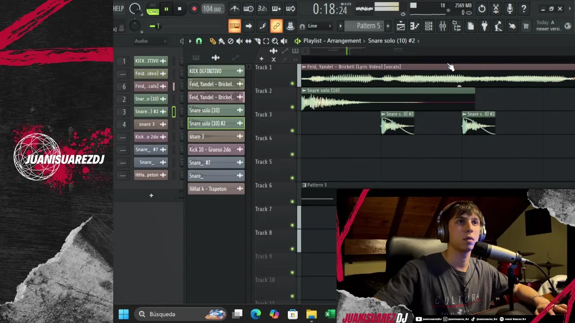
Task: Select Kick 10 - Grueso 2do clip
Action: (216, 149)
